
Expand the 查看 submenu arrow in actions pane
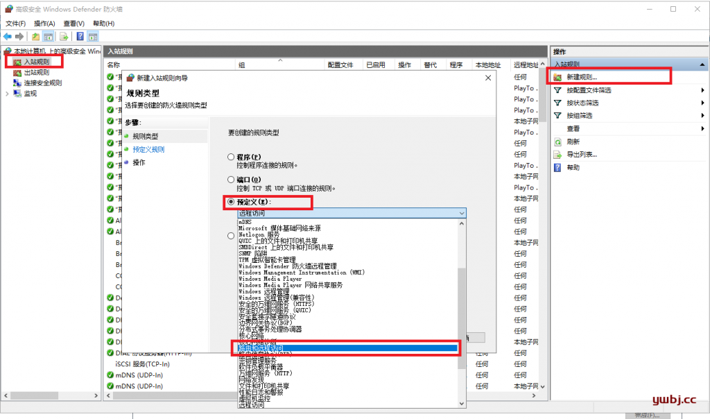tap(702, 128)
